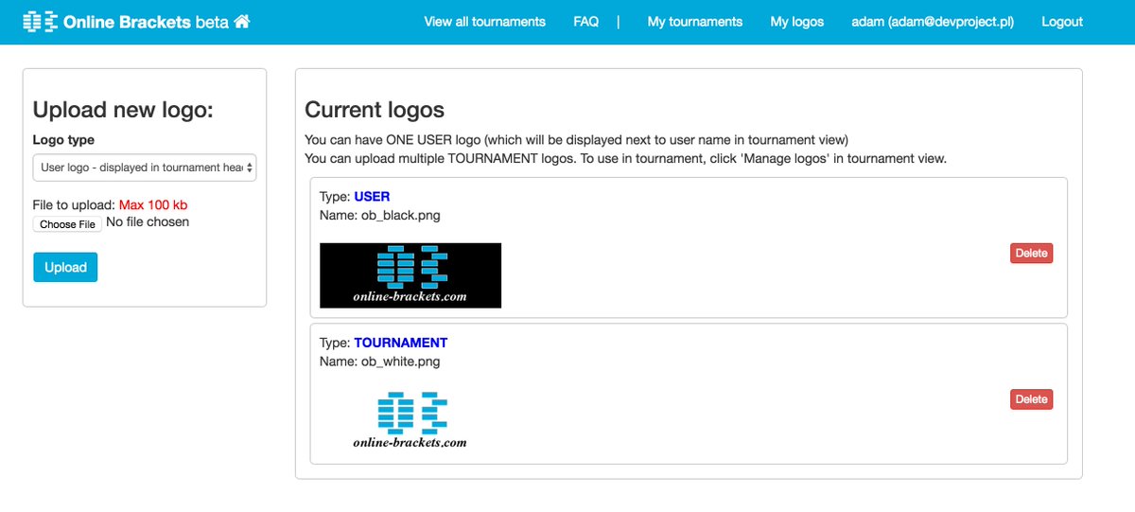Click the 'Name: ob_white.png' text
Viewport: 1135px width, 512px height.
[x=380, y=361]
